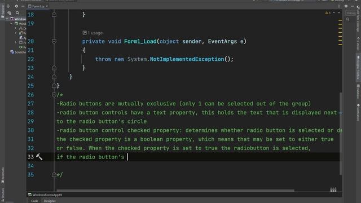Jump to next highlighted problem arrow

pos(339,13)
